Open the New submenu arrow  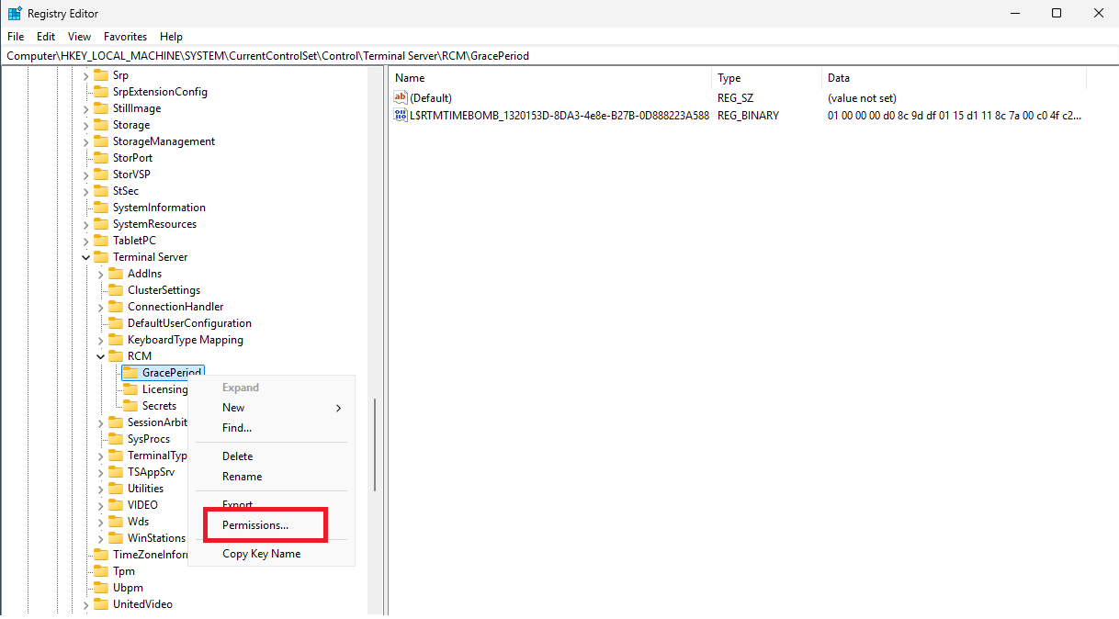point(338,408)
